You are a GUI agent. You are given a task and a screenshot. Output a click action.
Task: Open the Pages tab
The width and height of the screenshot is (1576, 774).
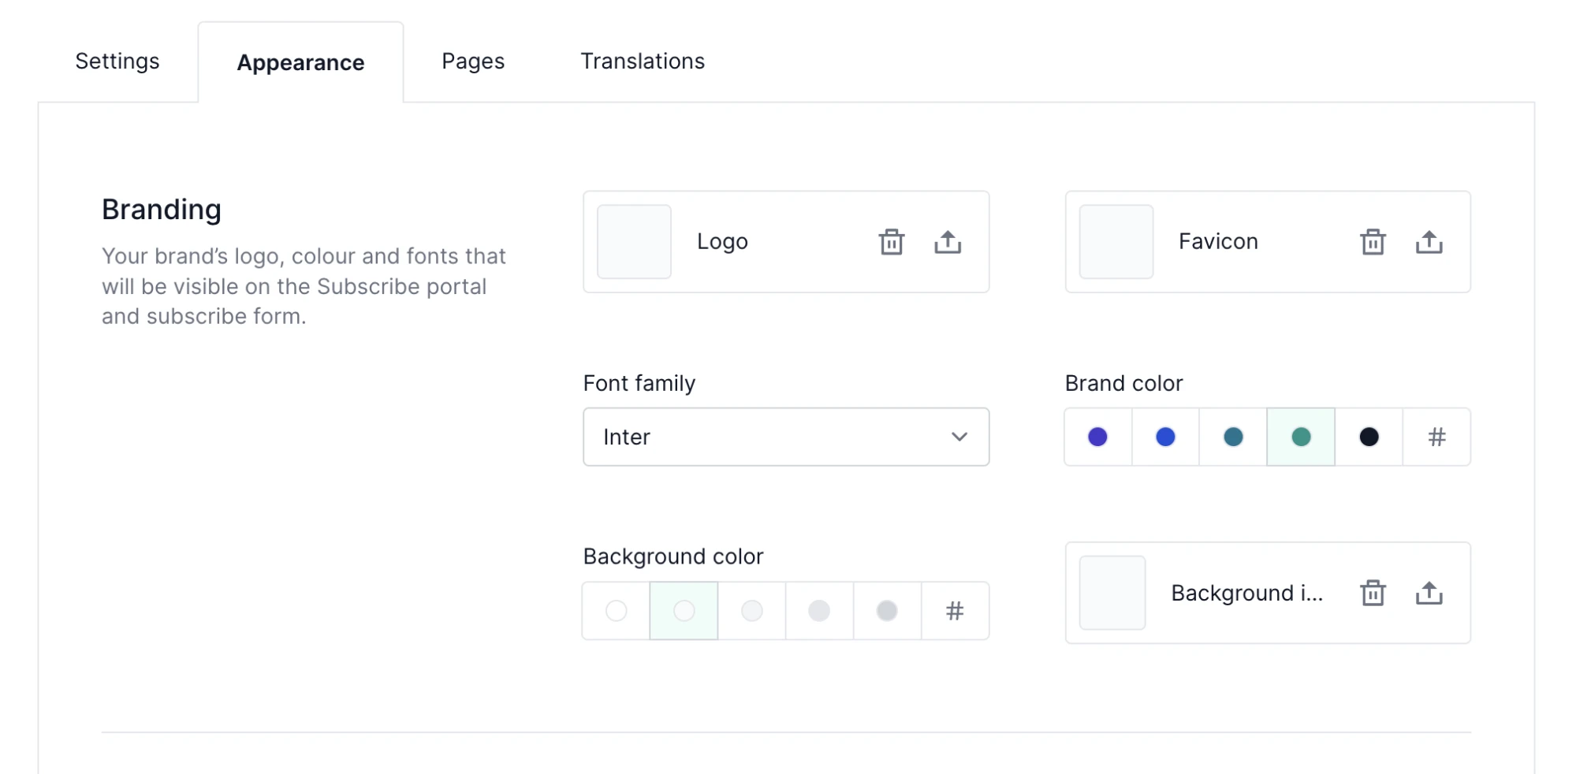pos(472,61)
